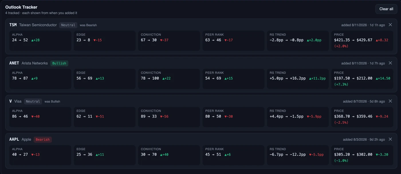Click the Bearish badge on Apple
Viewport: 401px width, 174px height.
(43, 139)
